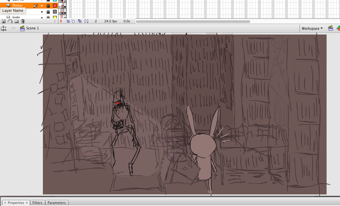Open the Edit Scene clapper menu
Image resolution: width=340 pixels, height=206 pixels.
pos(330,28)
